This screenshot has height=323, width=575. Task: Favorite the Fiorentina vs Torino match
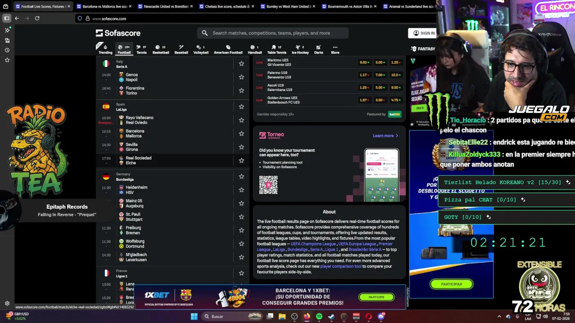coord(241,91)
